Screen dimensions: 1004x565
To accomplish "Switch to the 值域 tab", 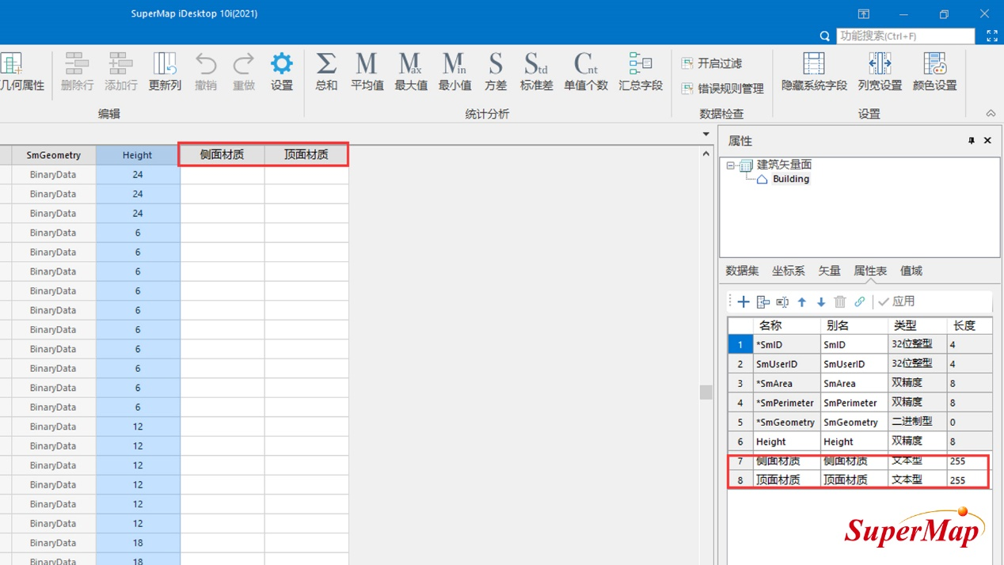I will coord(911,271).
